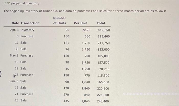Click the 76 units cell for 30 Sale

click(x=67, y=49)
